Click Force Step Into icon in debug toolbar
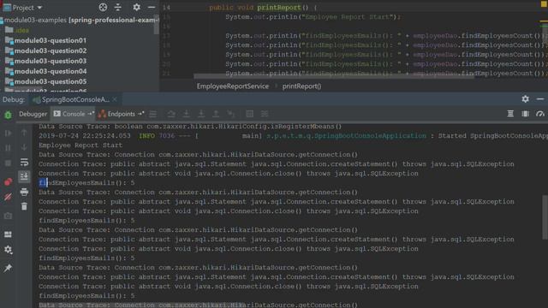This screenshot has width=548, height=308. (x=201, y=114)
